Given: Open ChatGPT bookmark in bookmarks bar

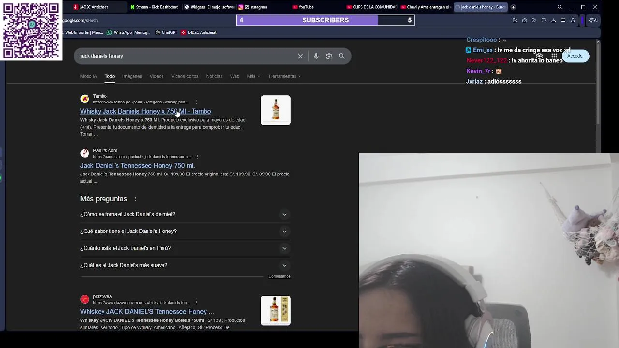Looking at the screenshot, I should pos(166,32).
